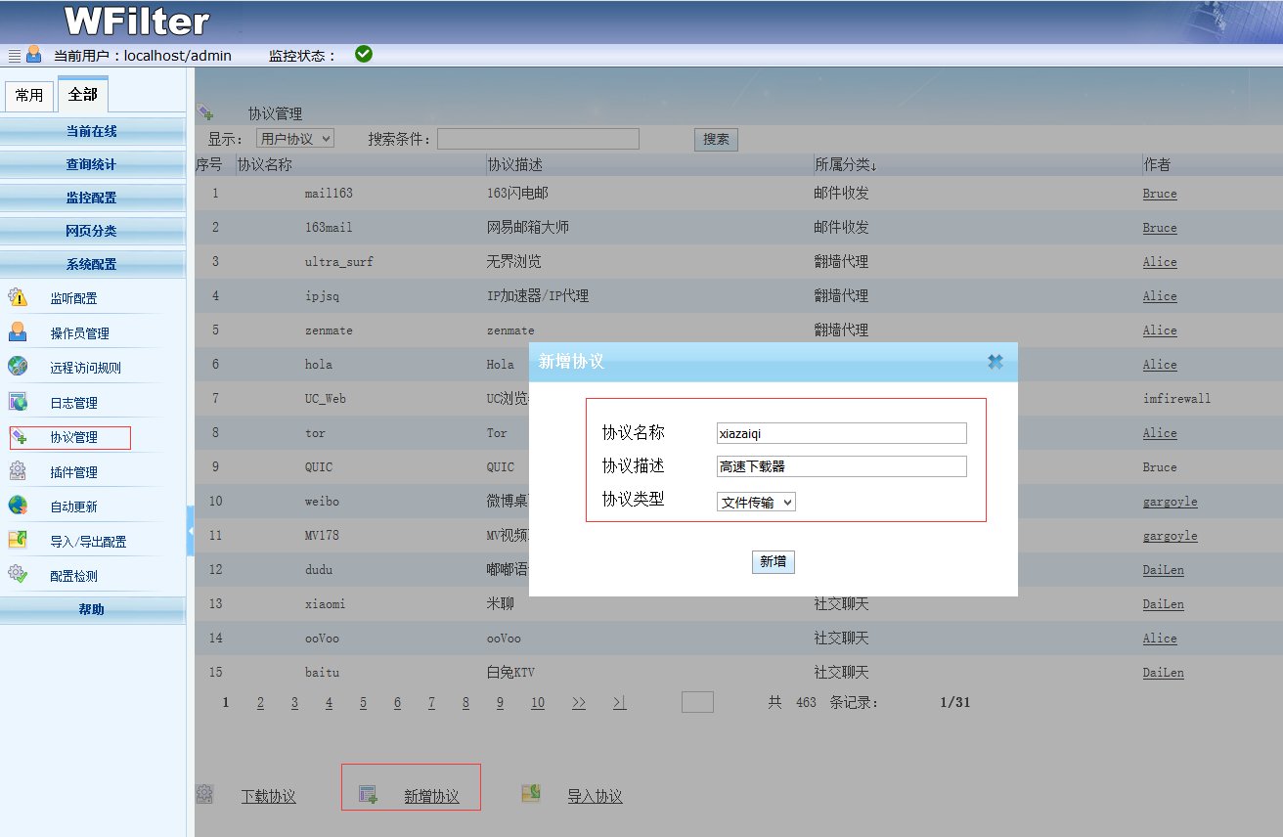Click into the 协议名称 input field
1283x837 pixels.
point(841,433)
